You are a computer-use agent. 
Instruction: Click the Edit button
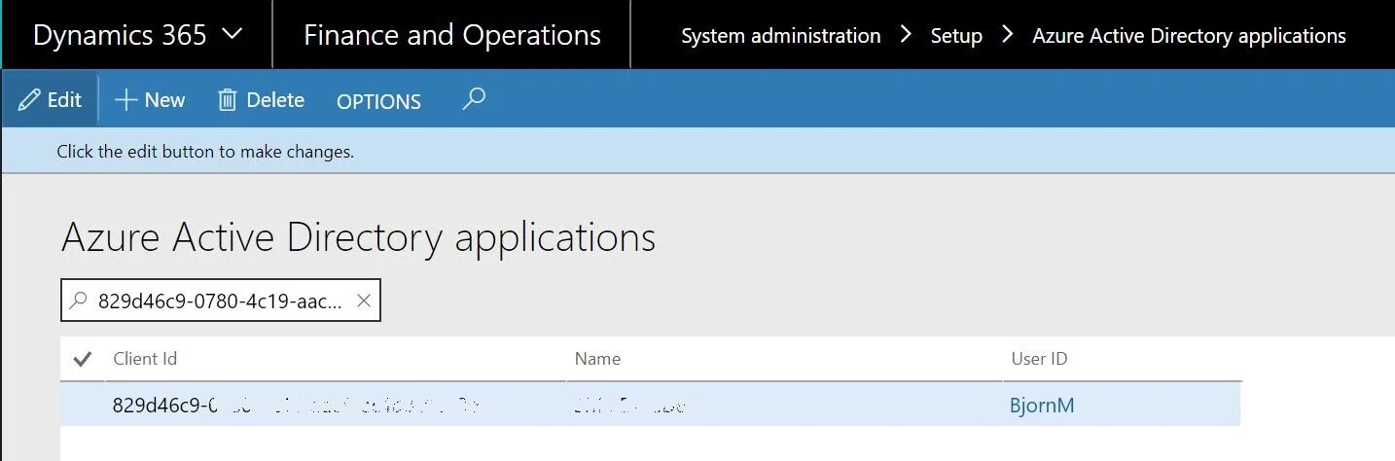51,99
